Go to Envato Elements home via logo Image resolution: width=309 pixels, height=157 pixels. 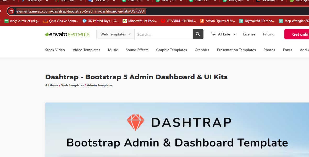(x=67, y=34)
